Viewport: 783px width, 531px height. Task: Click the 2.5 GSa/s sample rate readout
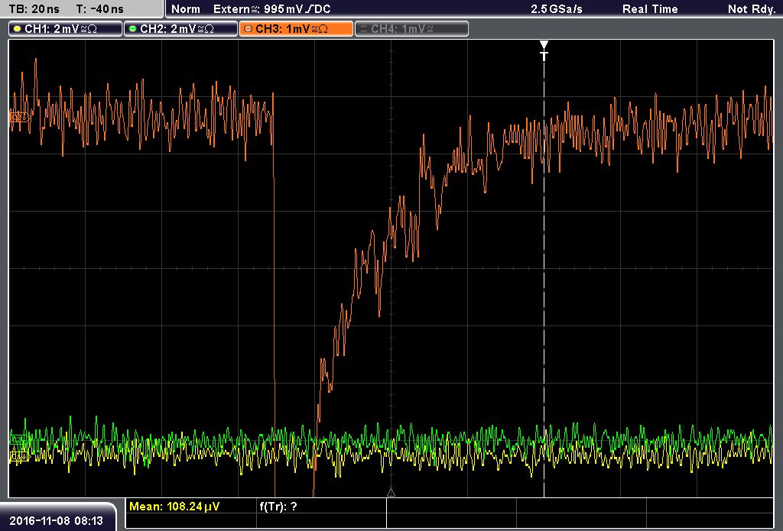pos(557,9)
